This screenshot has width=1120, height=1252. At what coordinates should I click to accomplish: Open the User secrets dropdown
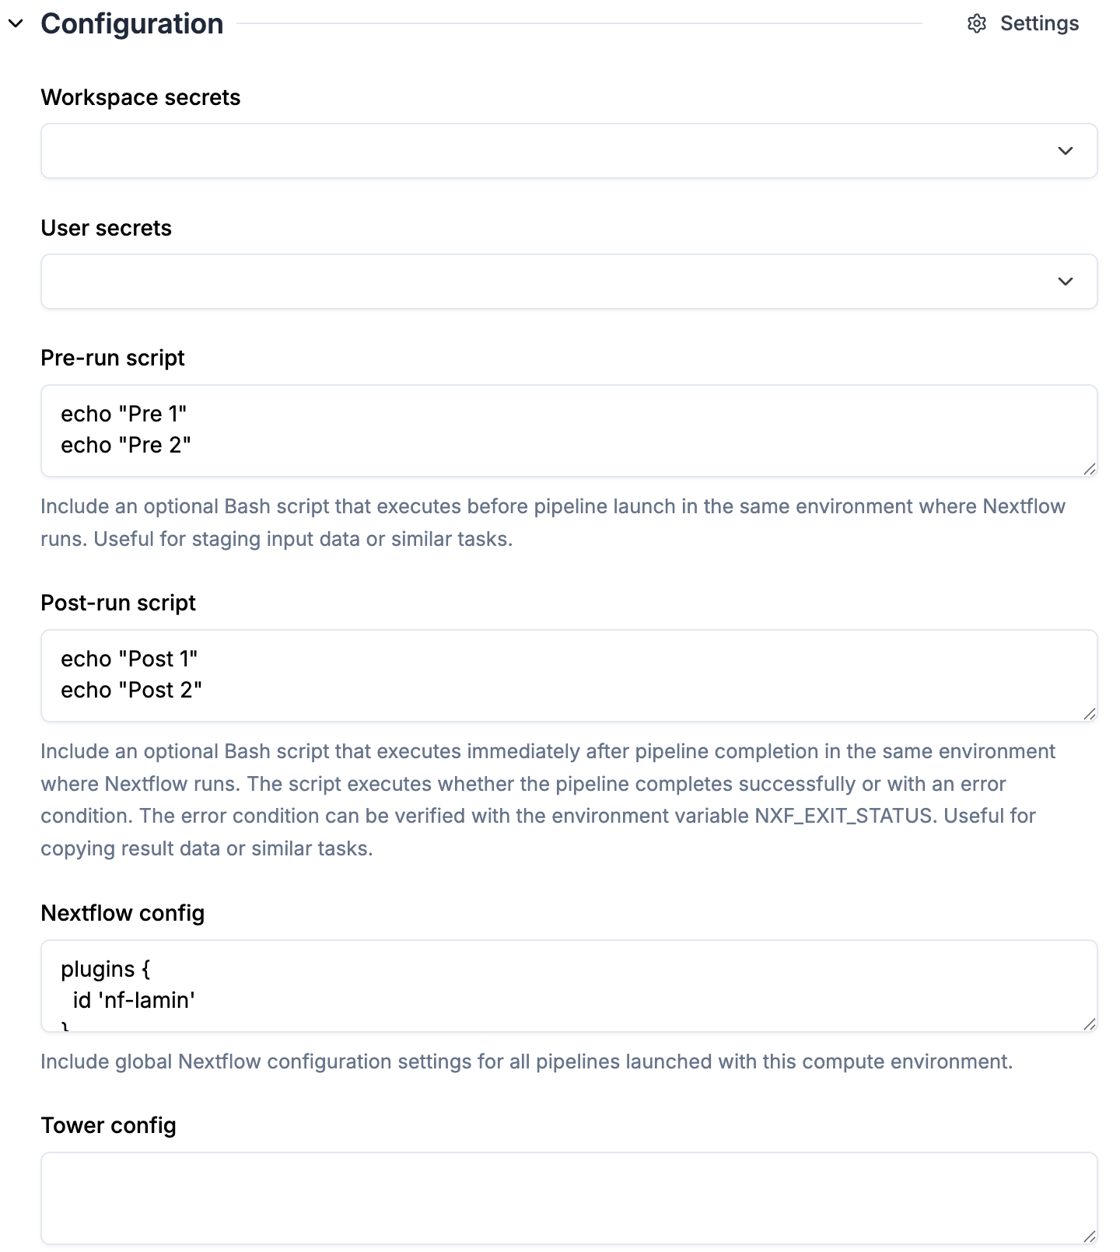[x=544, y=282]
